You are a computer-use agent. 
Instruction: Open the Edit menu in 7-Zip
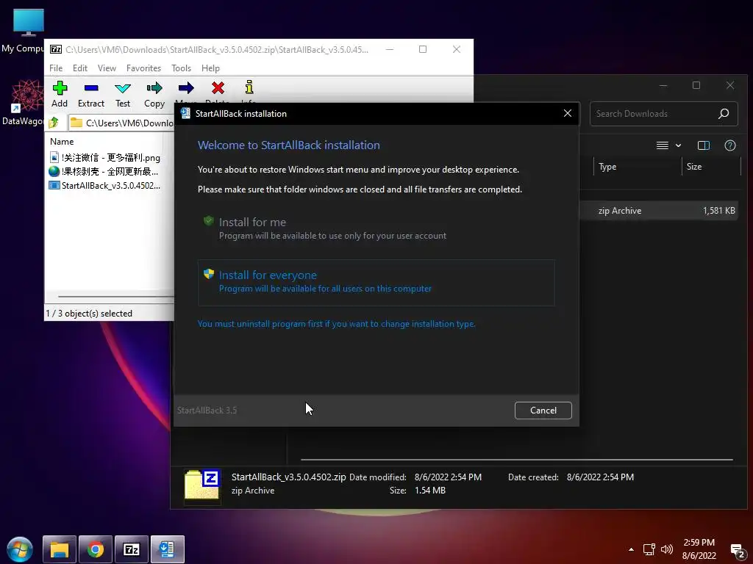(x=79, y=68)
